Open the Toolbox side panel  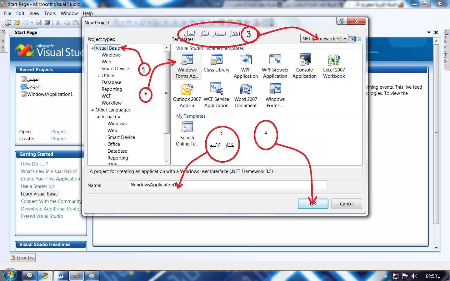(x=3, y=41)
